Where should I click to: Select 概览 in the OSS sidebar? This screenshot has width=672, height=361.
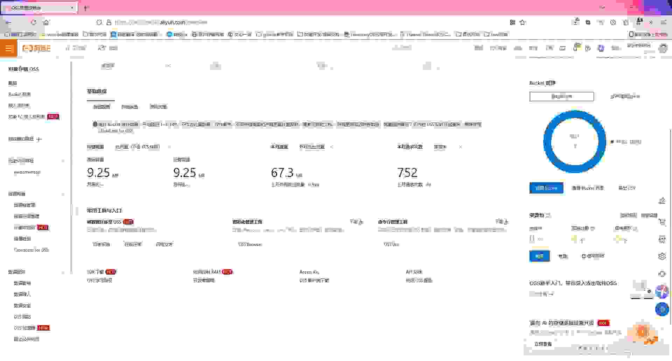tap(13, 83)
